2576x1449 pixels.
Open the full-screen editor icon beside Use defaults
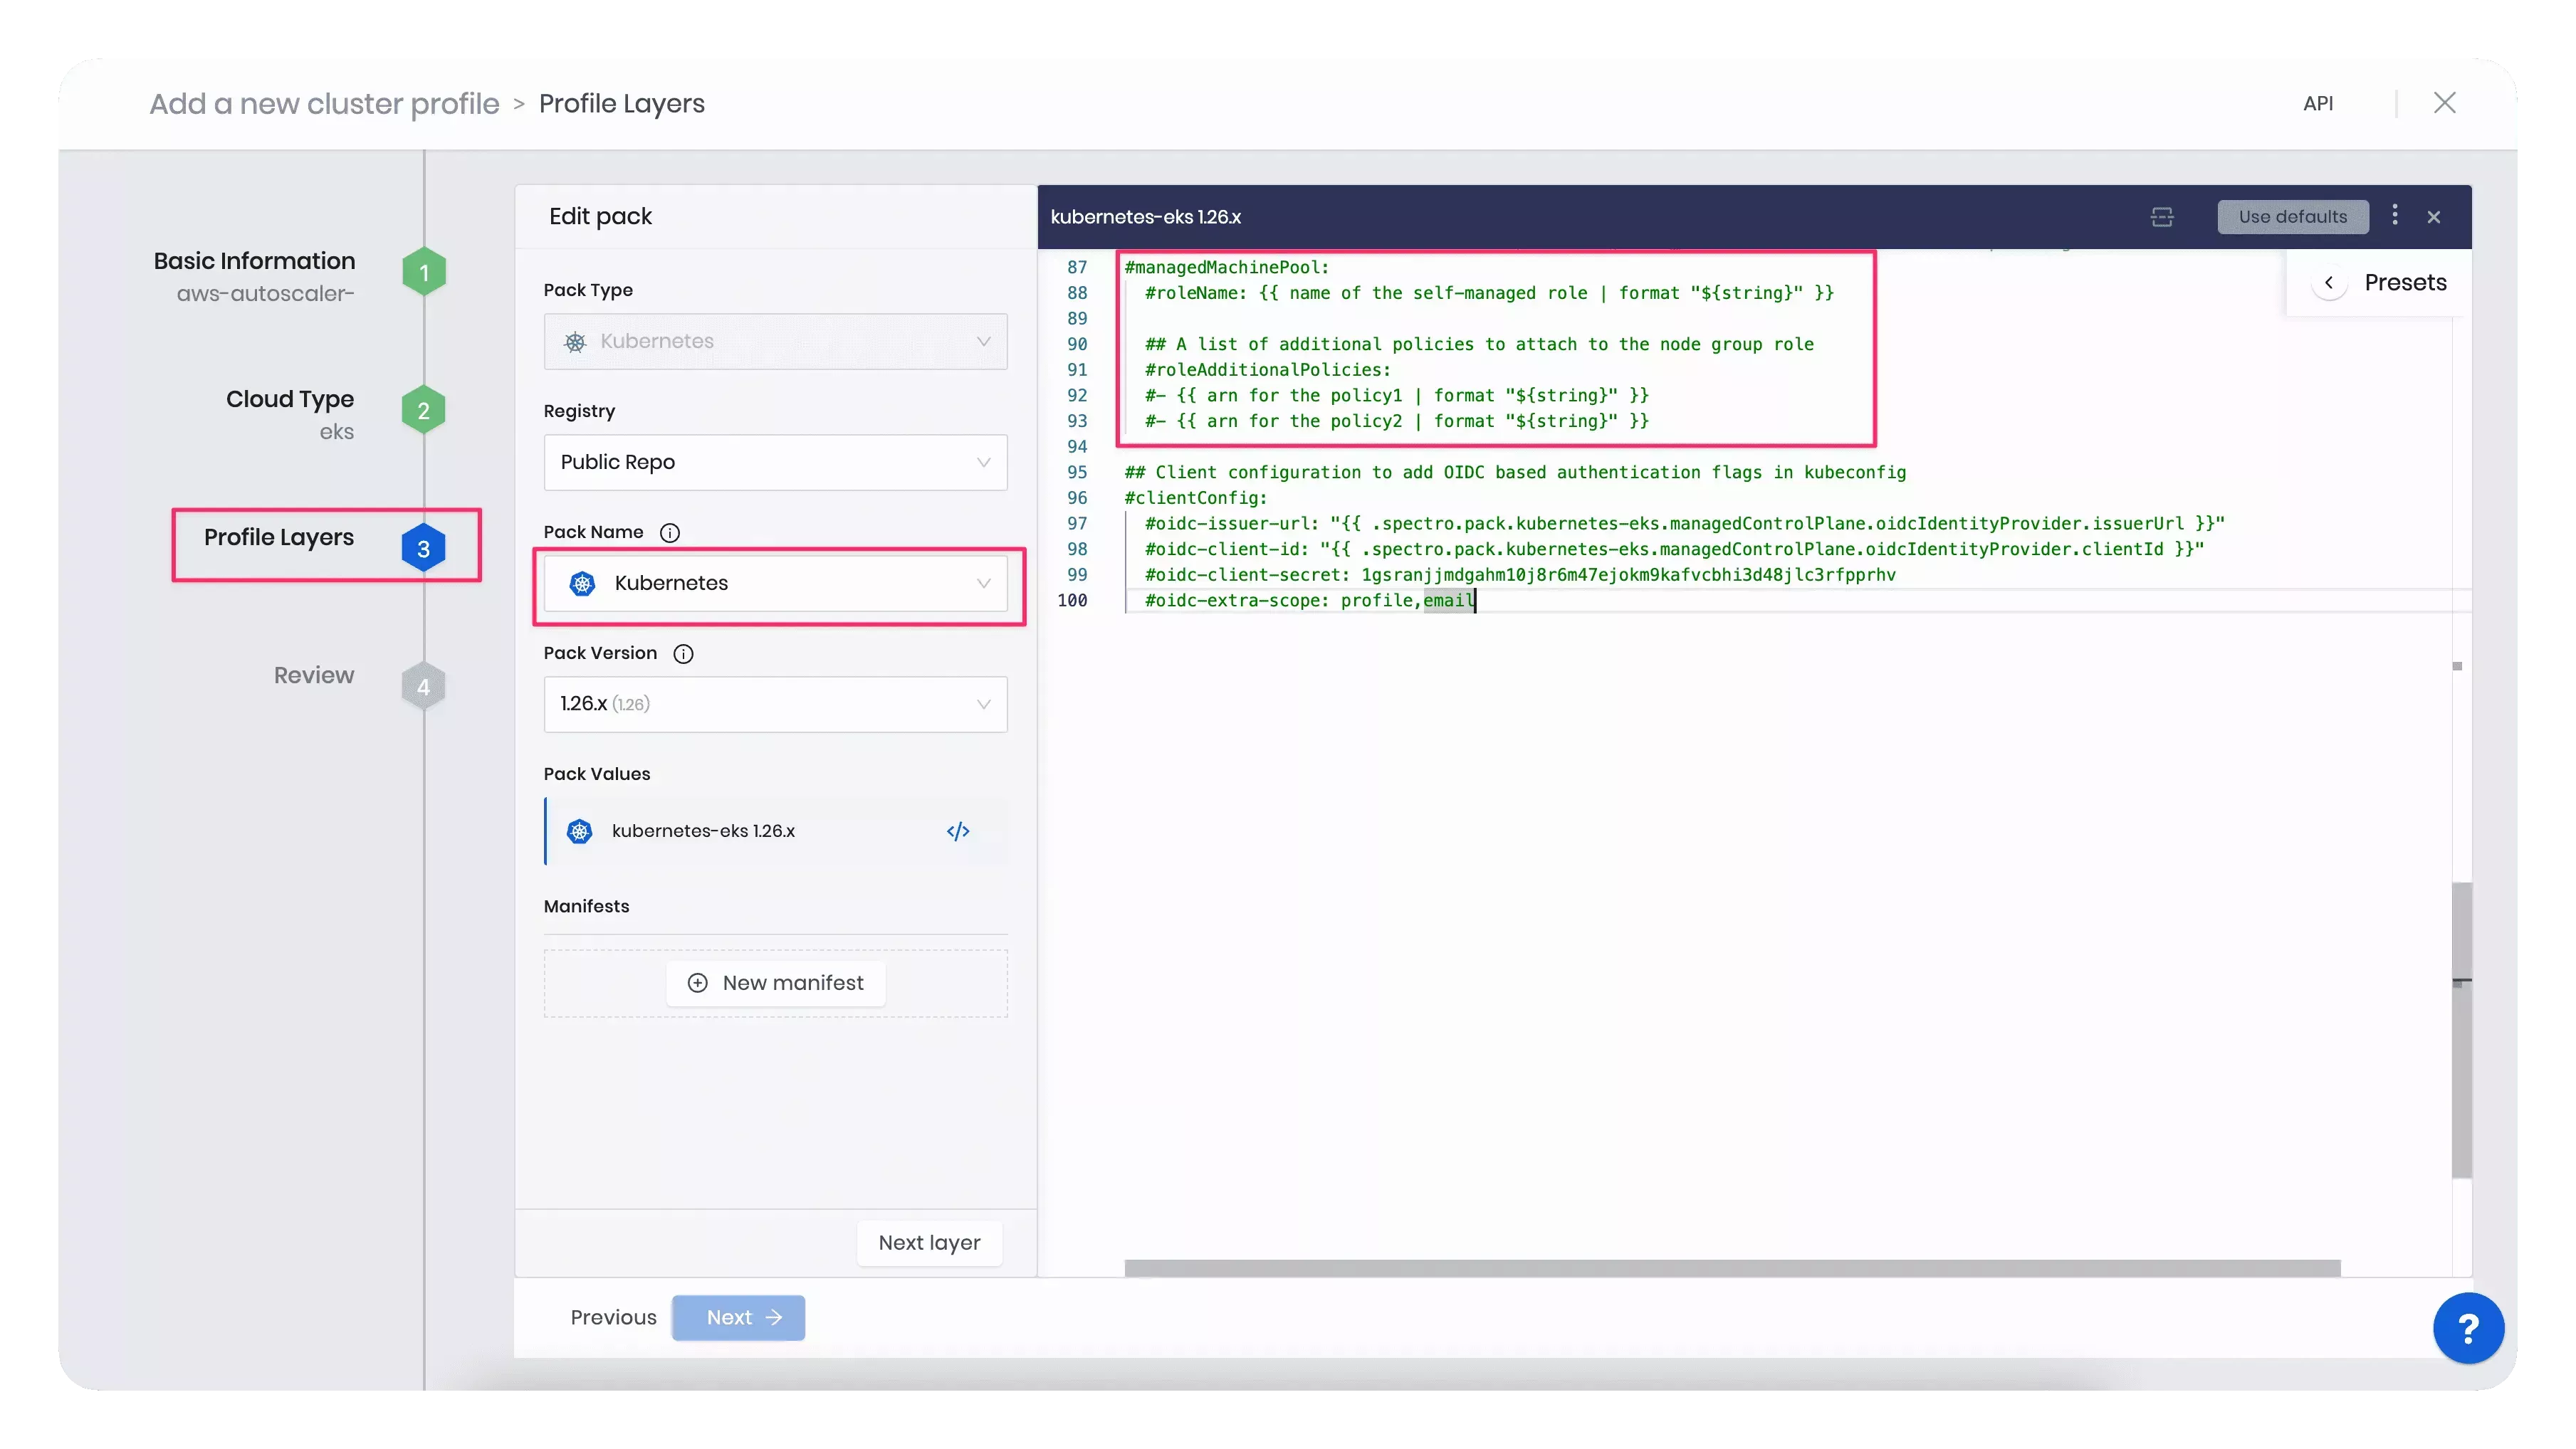[2163, 217]
